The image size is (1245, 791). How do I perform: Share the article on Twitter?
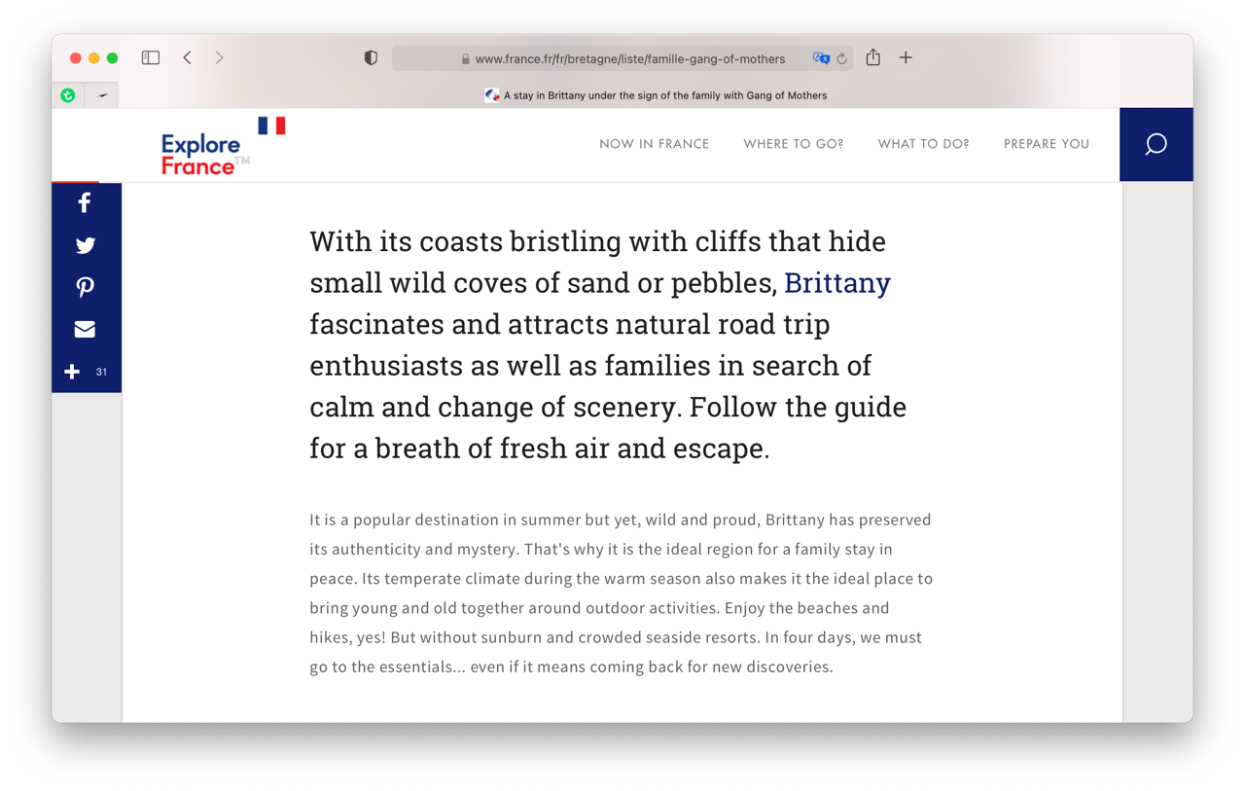tap(85, 245)
